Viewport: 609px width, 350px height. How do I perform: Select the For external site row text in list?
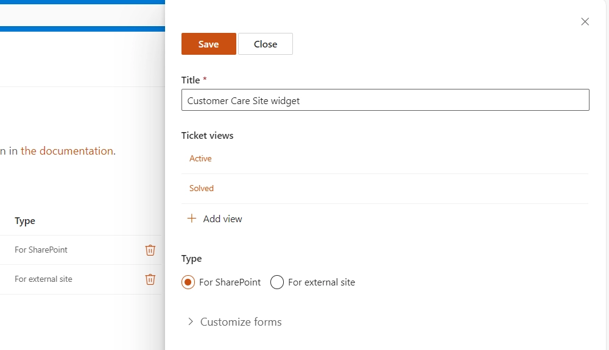point(43,279)
